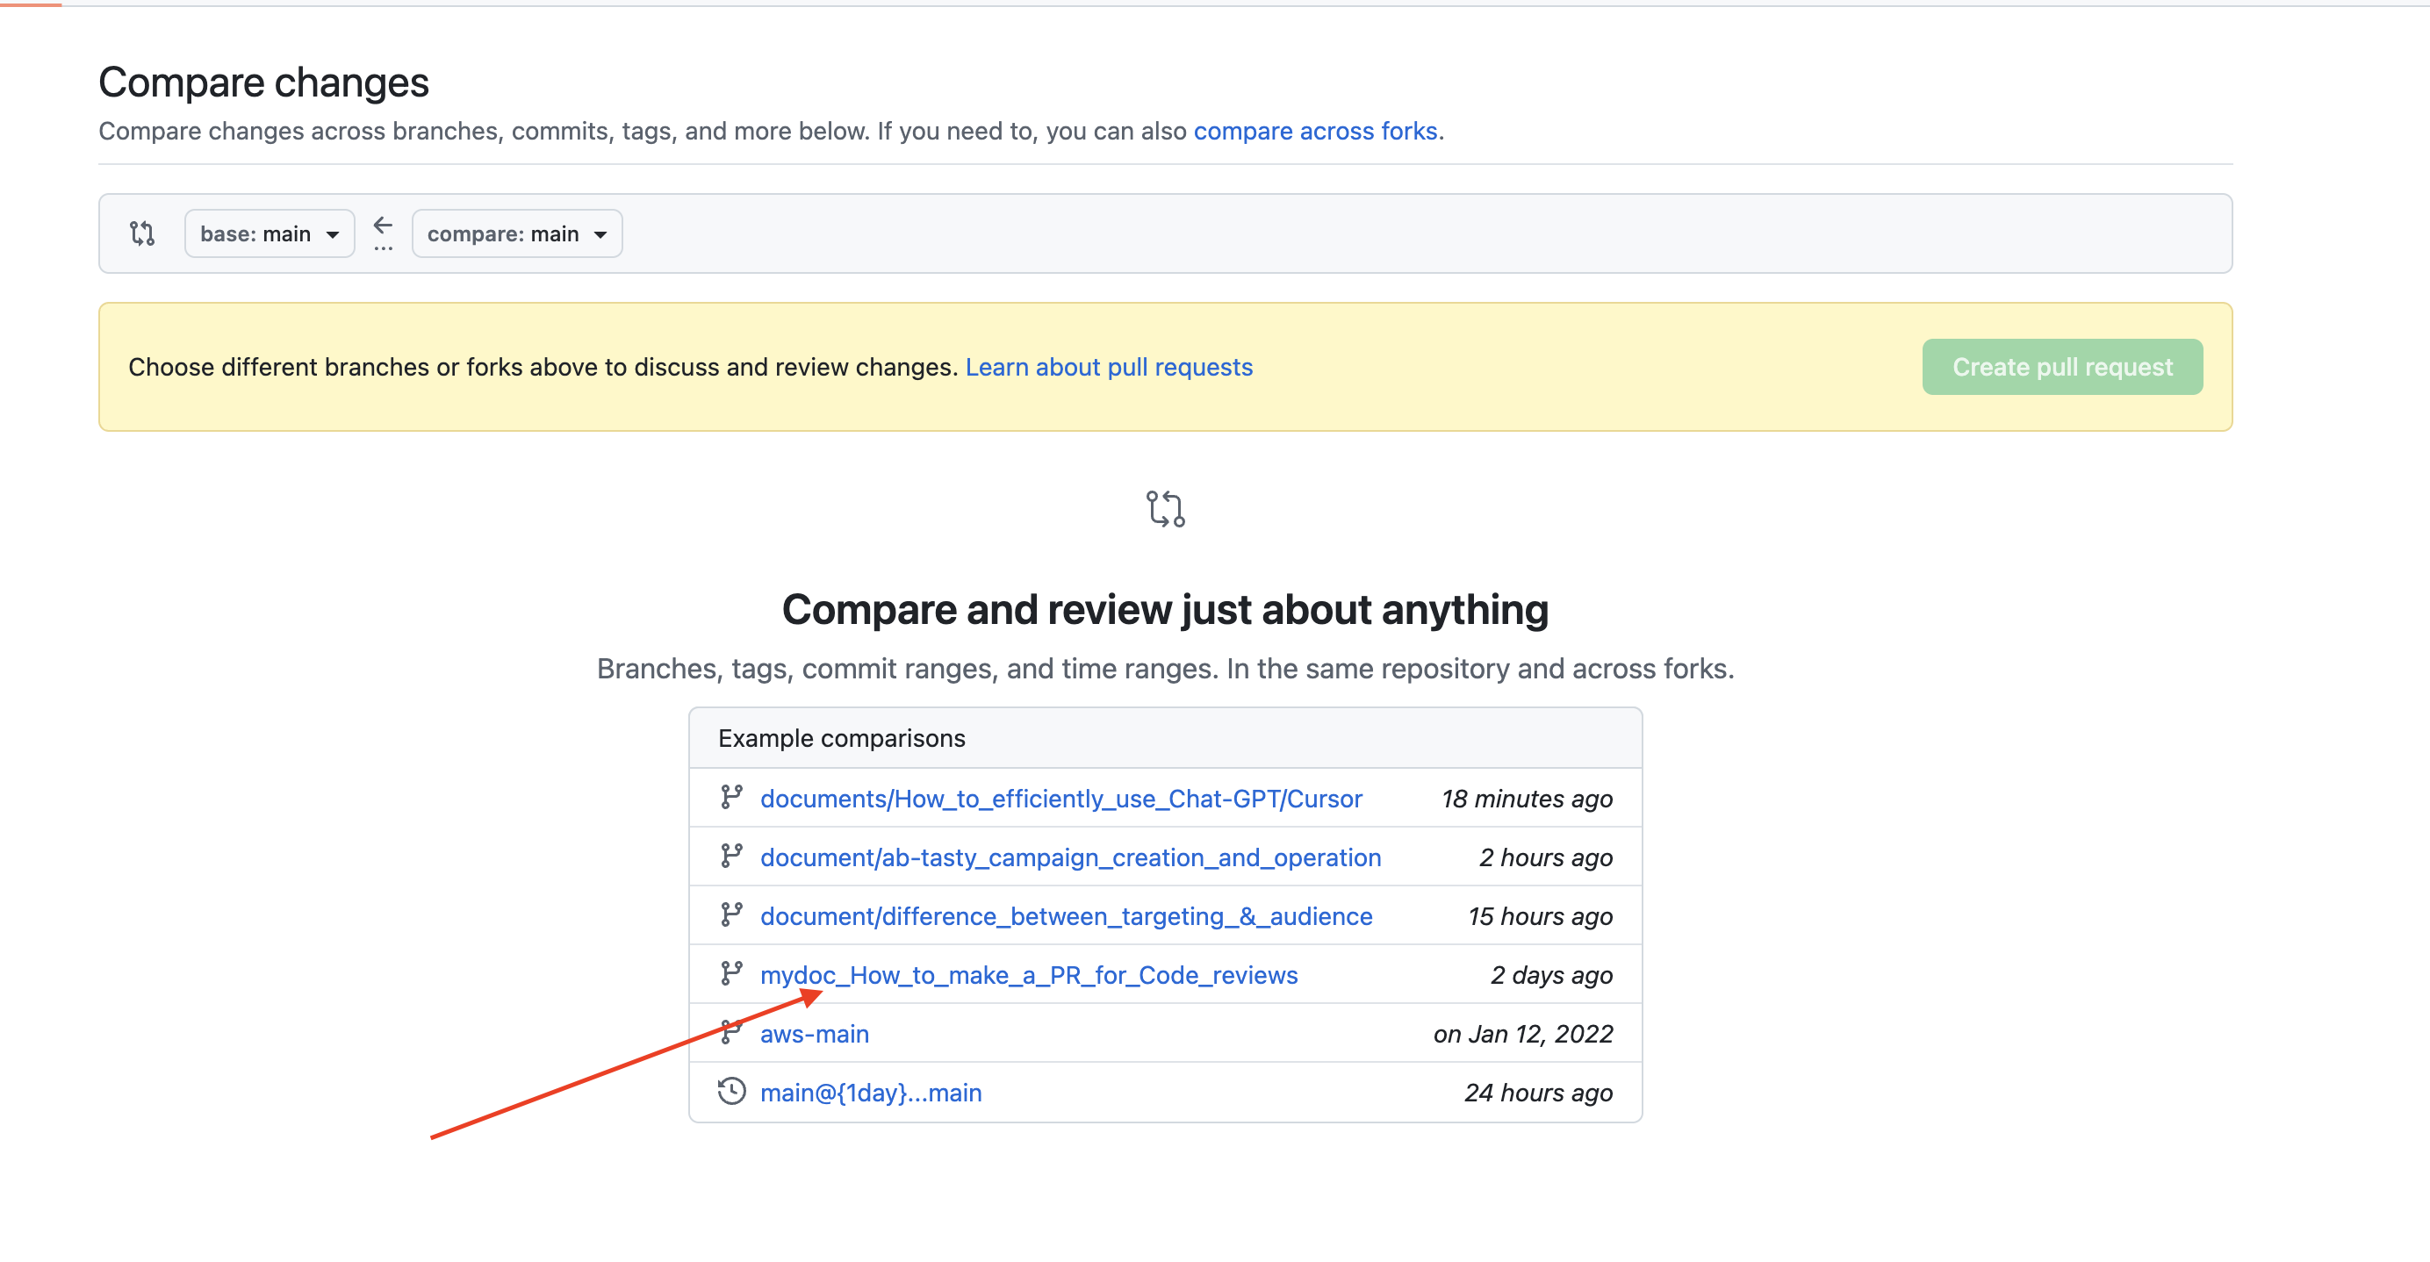Open main@{1day}...main time range comparison

pos(871,1093)
